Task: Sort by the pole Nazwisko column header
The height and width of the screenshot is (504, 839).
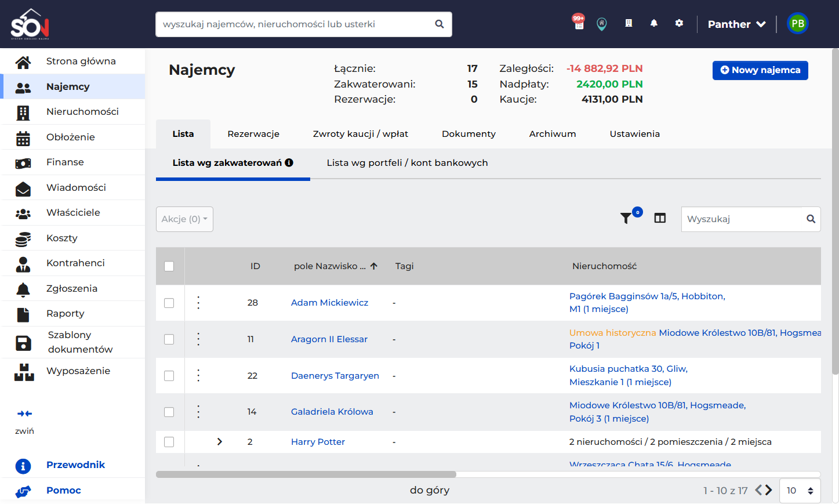Action: coord(336,266)
